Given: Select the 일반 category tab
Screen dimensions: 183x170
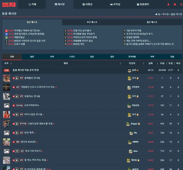Looking at the screenshot, I should (32, 57).
